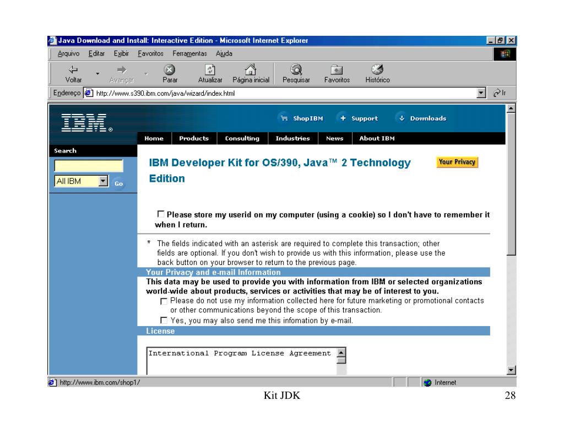564x423 pixels.
Task: Click the Search sidebar label
Action: tap(65, 151)
